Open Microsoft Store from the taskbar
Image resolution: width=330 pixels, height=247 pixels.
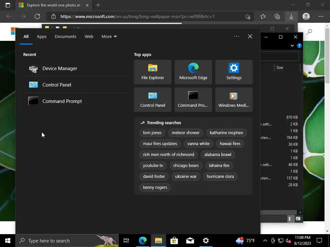coord(174,241)
